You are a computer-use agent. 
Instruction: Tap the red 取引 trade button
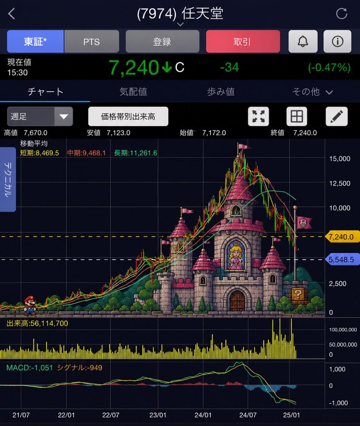click(x=243, y=41)
